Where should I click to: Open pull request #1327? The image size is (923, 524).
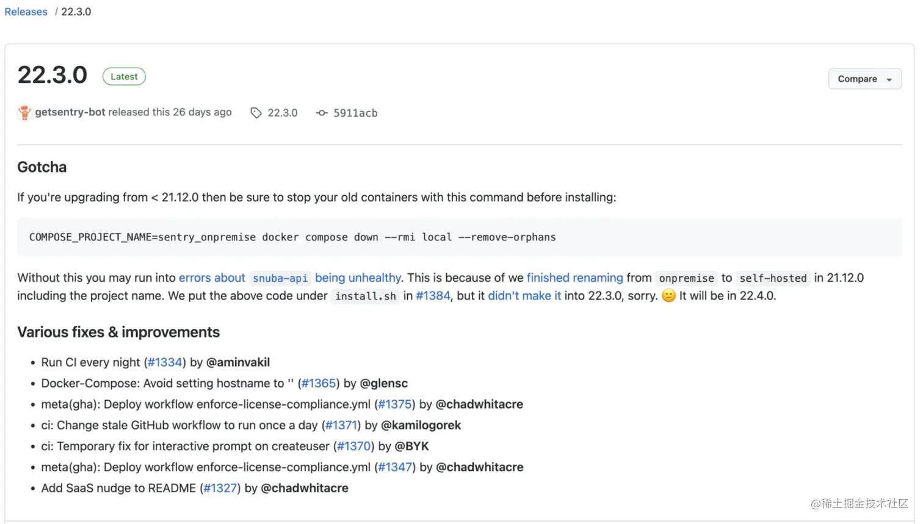tap(220, 488)
